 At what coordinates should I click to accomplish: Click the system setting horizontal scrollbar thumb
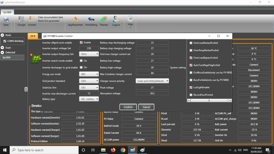[x=209, y=100]
